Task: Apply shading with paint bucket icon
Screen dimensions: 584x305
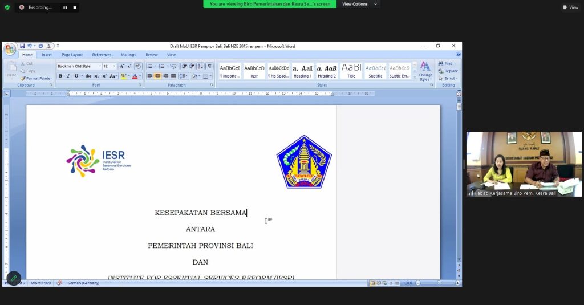Action: (194, 76)
